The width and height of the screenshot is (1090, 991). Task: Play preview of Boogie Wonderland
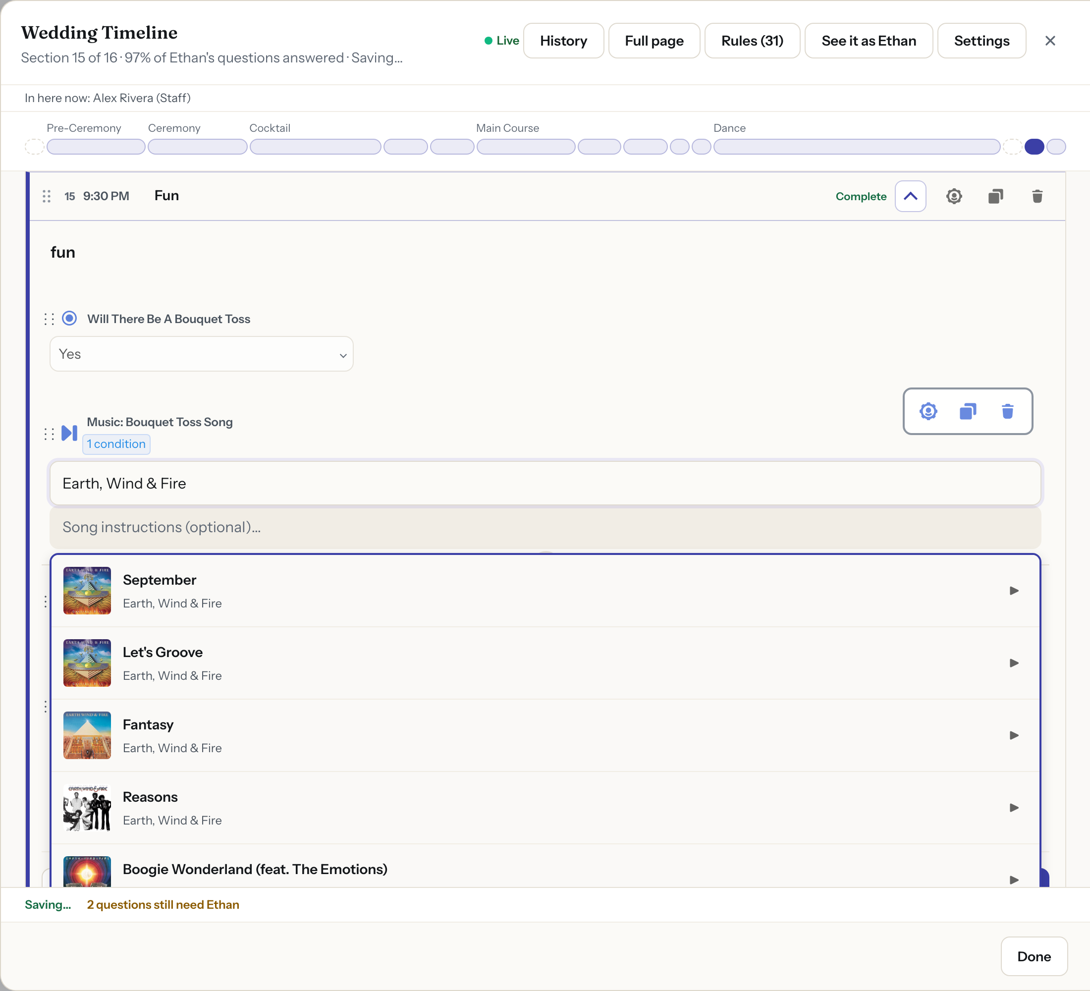coord(1014,880)
